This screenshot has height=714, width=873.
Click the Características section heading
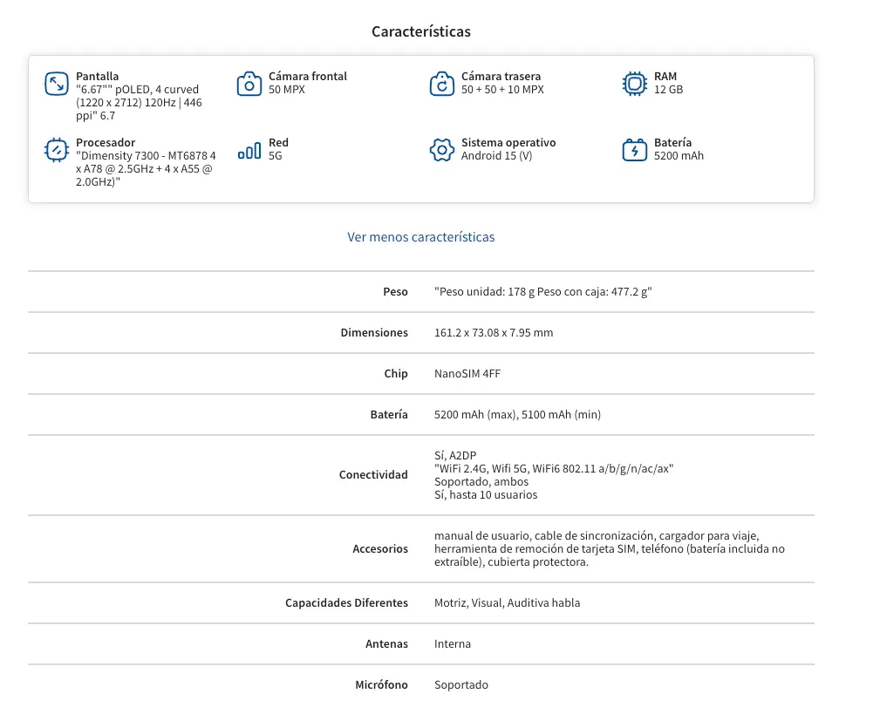420,31
